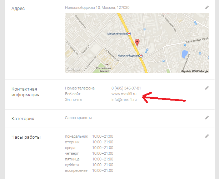
Task: Click the edit pencil beside Категория
Action: click(x=206, y=117)
